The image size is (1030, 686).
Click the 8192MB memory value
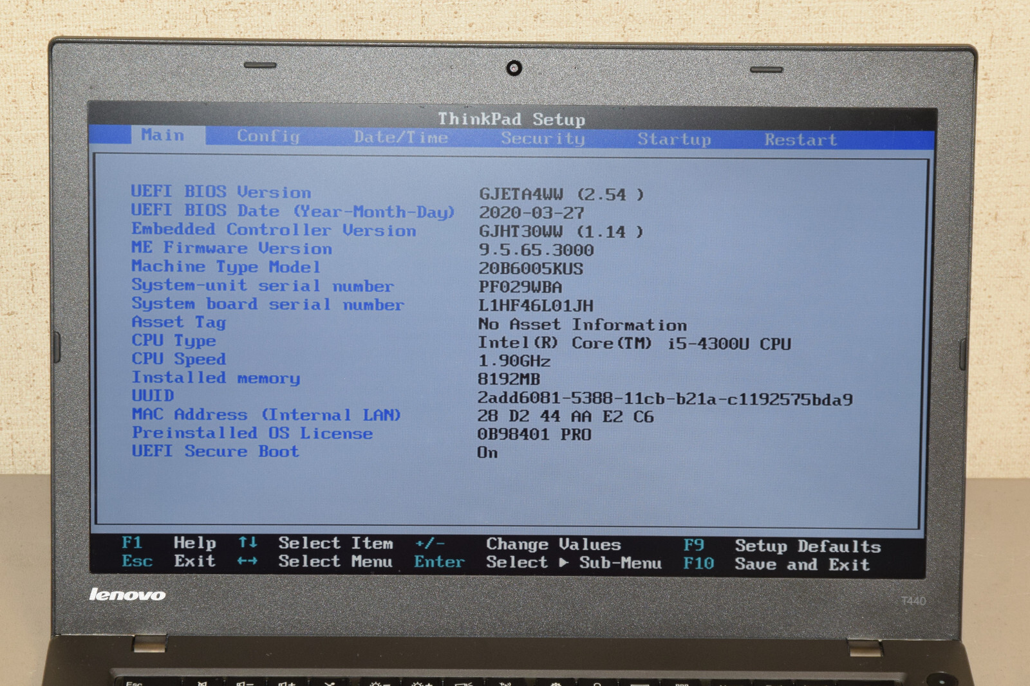(x=509, y=380)
